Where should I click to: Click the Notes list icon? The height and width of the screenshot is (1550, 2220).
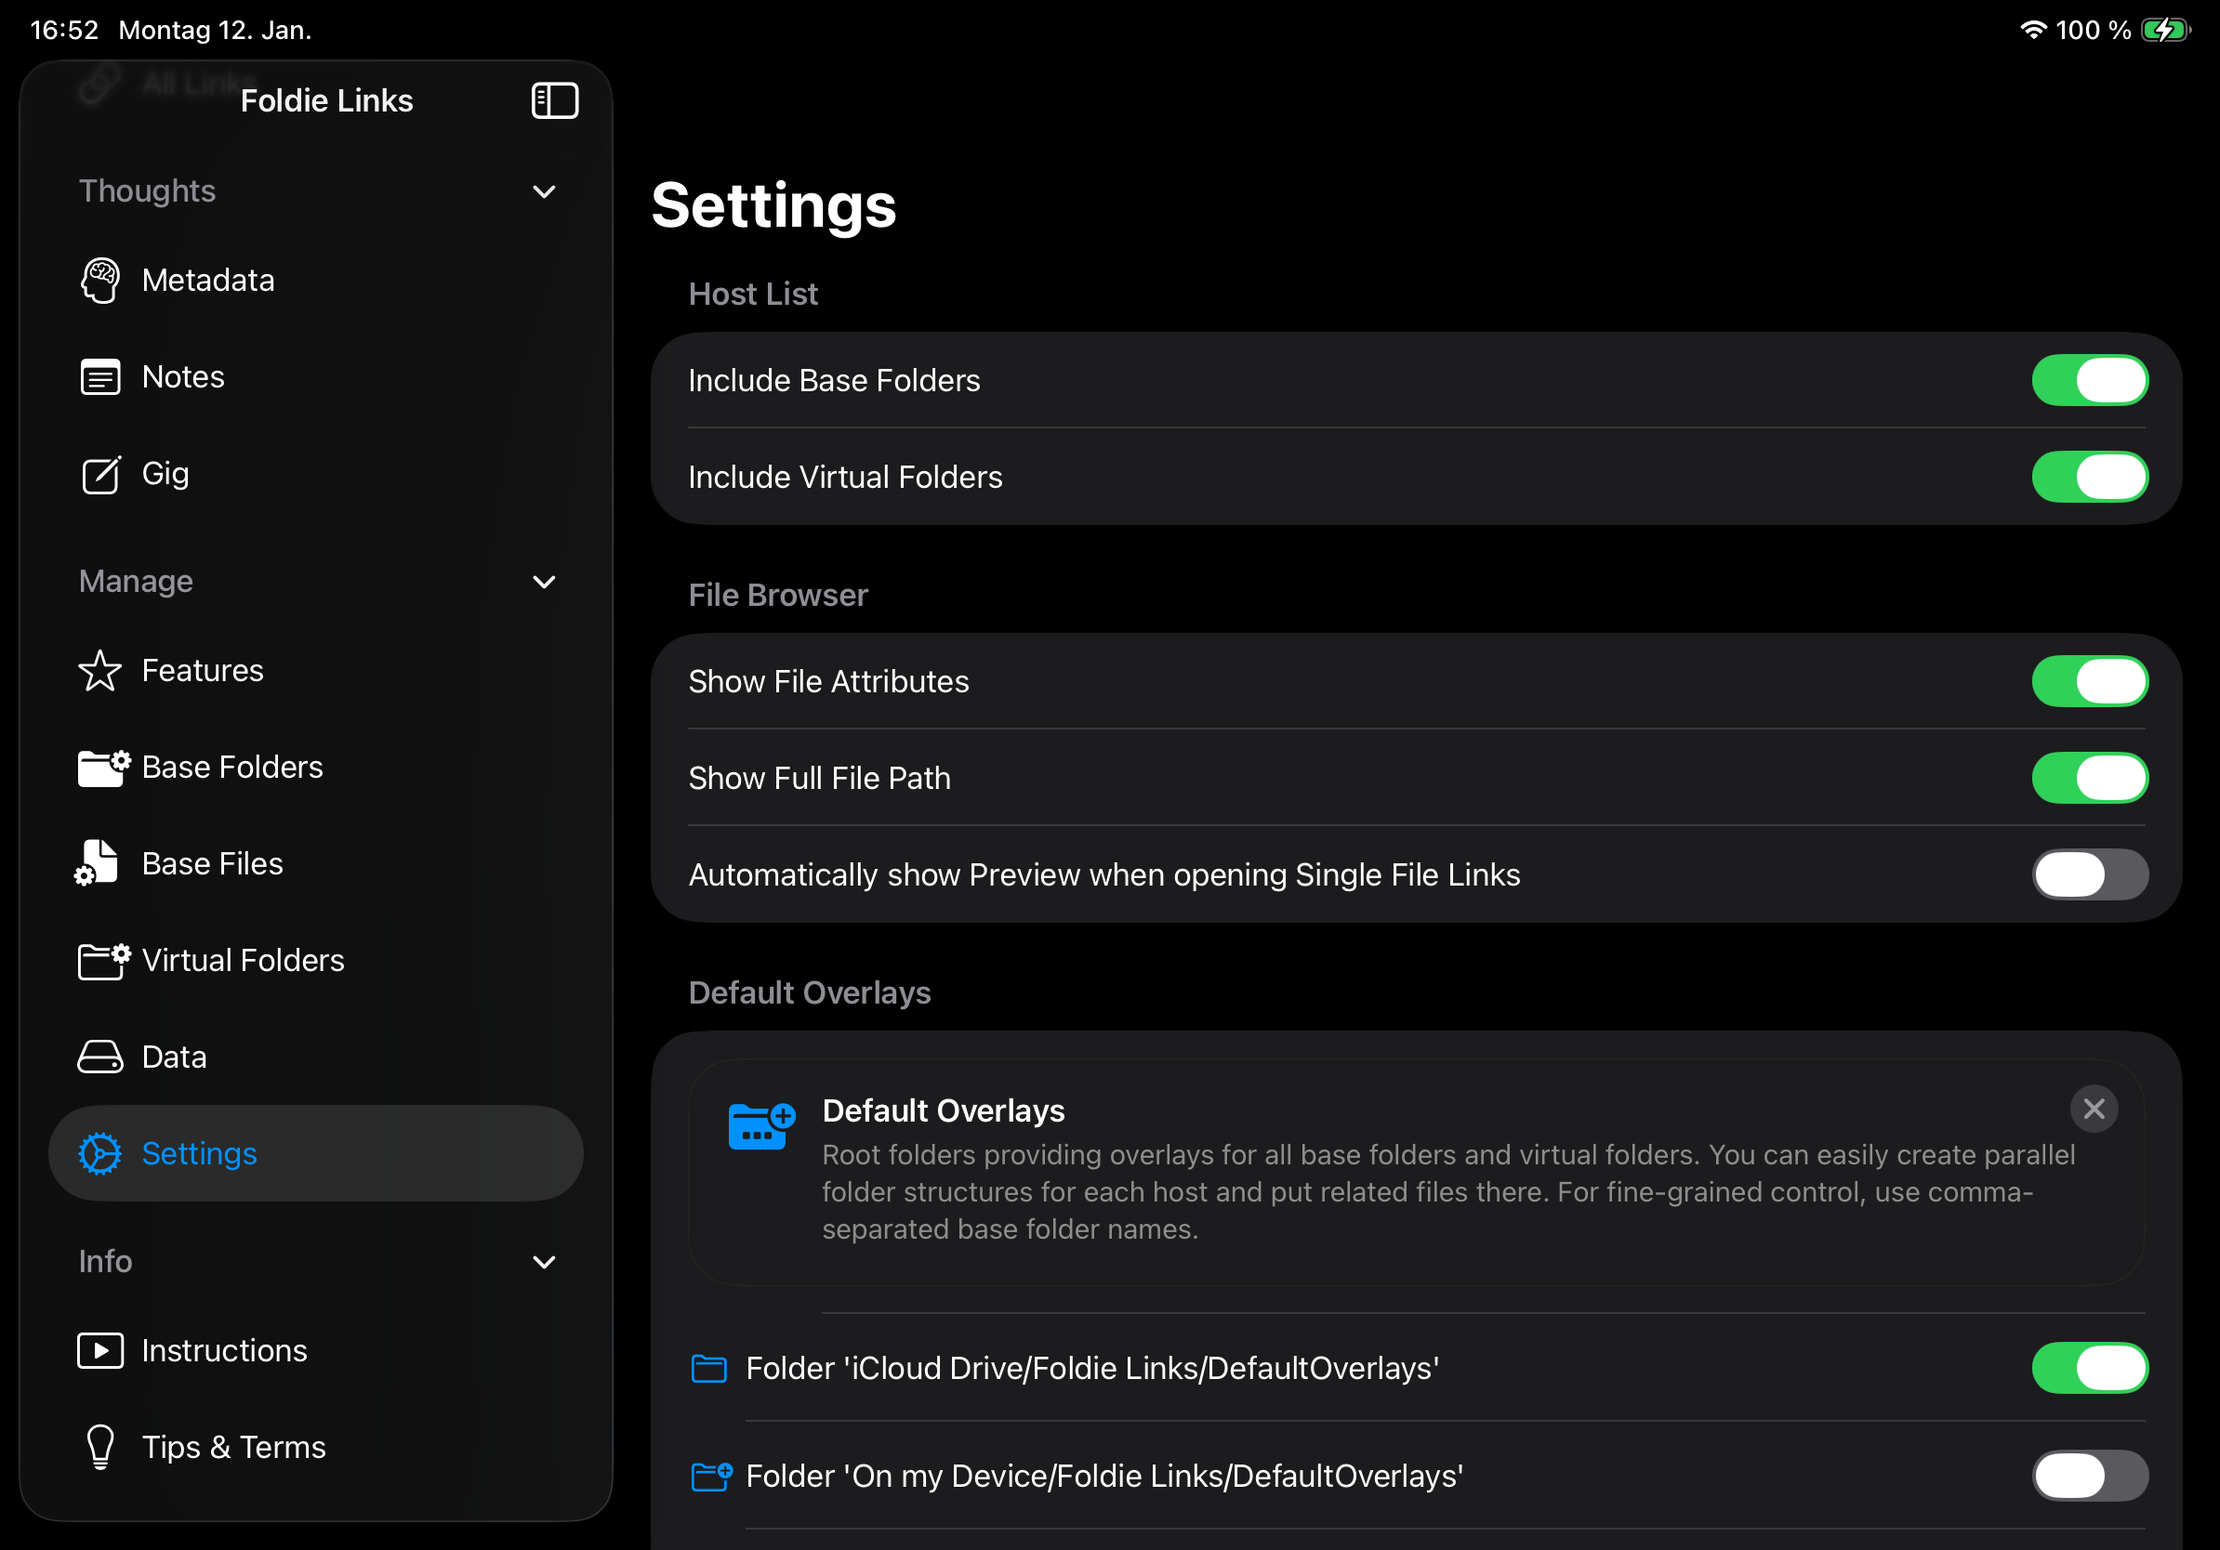point(99,377)
